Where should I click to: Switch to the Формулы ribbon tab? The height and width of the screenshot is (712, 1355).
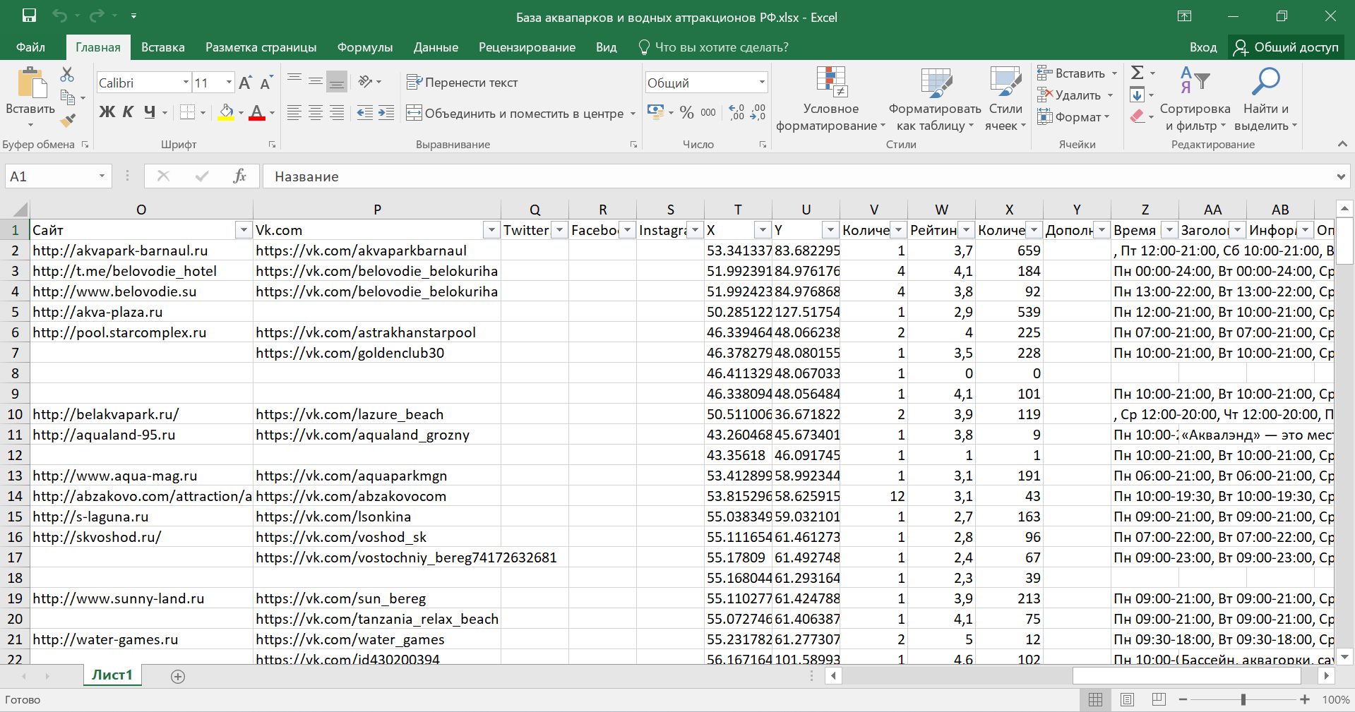(x=364, y=47)
